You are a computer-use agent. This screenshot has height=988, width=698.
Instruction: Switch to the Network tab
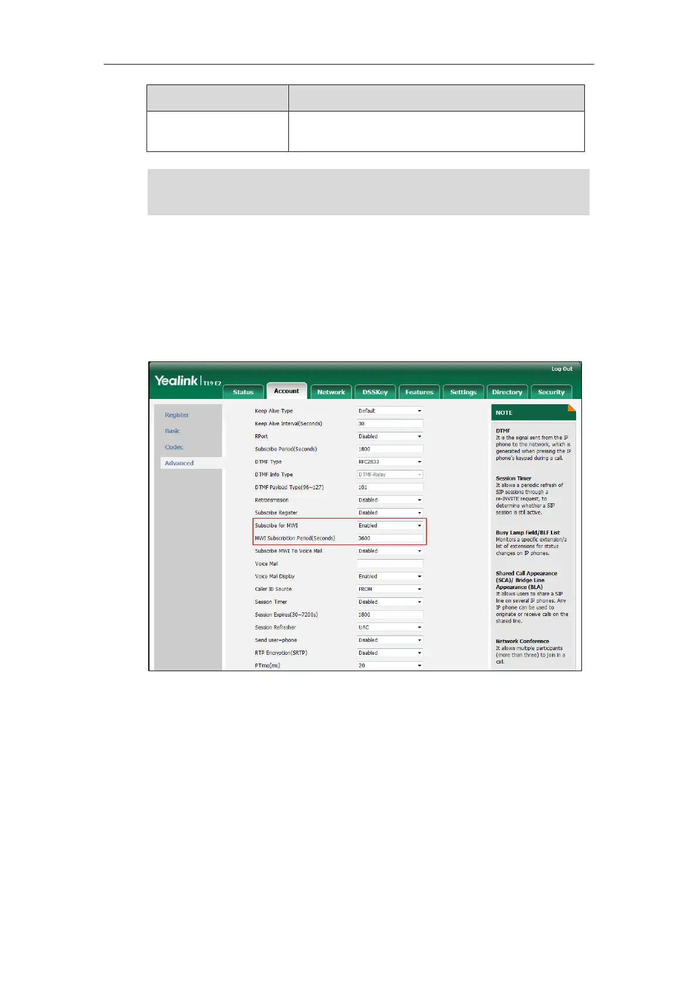pos(331,392)
